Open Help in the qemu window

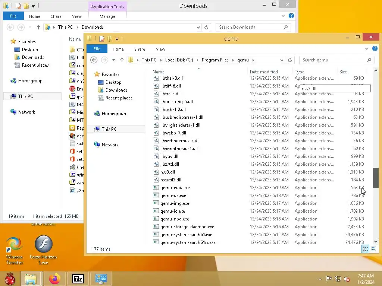[375, 49]
